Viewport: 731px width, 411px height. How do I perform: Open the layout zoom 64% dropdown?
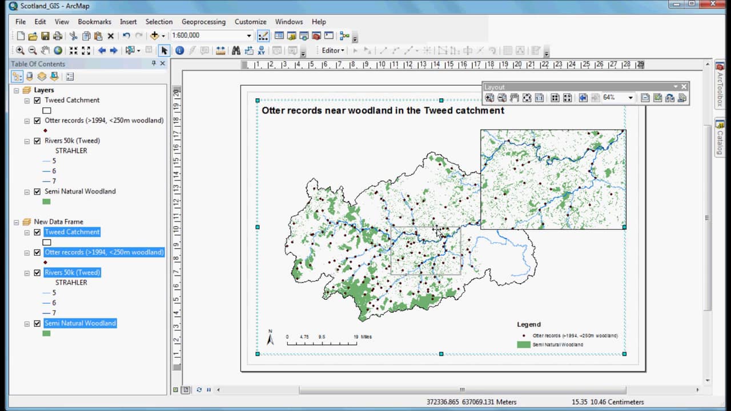click(x=630, y=98)
